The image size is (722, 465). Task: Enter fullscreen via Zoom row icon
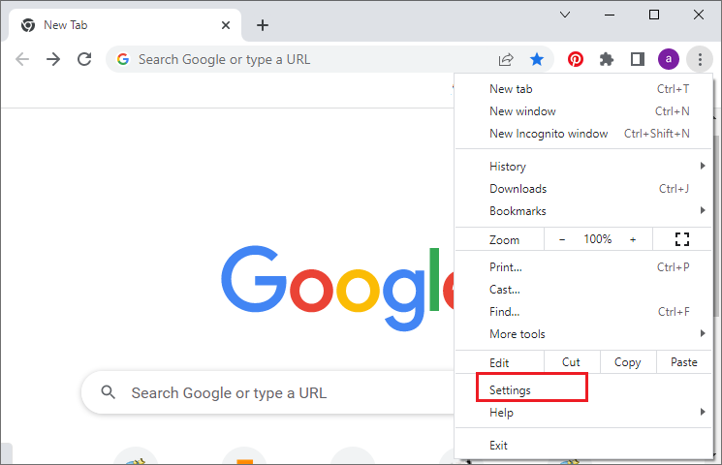pos(682,239)
